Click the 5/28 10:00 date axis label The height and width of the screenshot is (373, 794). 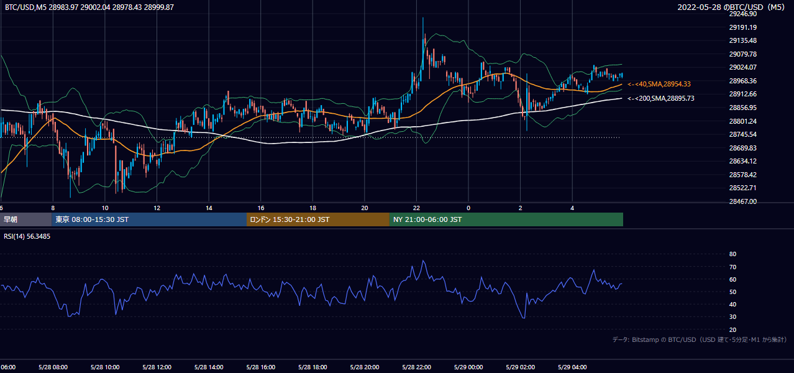[x=105, y=367]
